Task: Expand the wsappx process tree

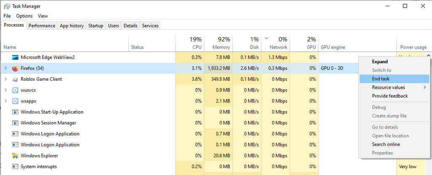Action: [5, 101]
